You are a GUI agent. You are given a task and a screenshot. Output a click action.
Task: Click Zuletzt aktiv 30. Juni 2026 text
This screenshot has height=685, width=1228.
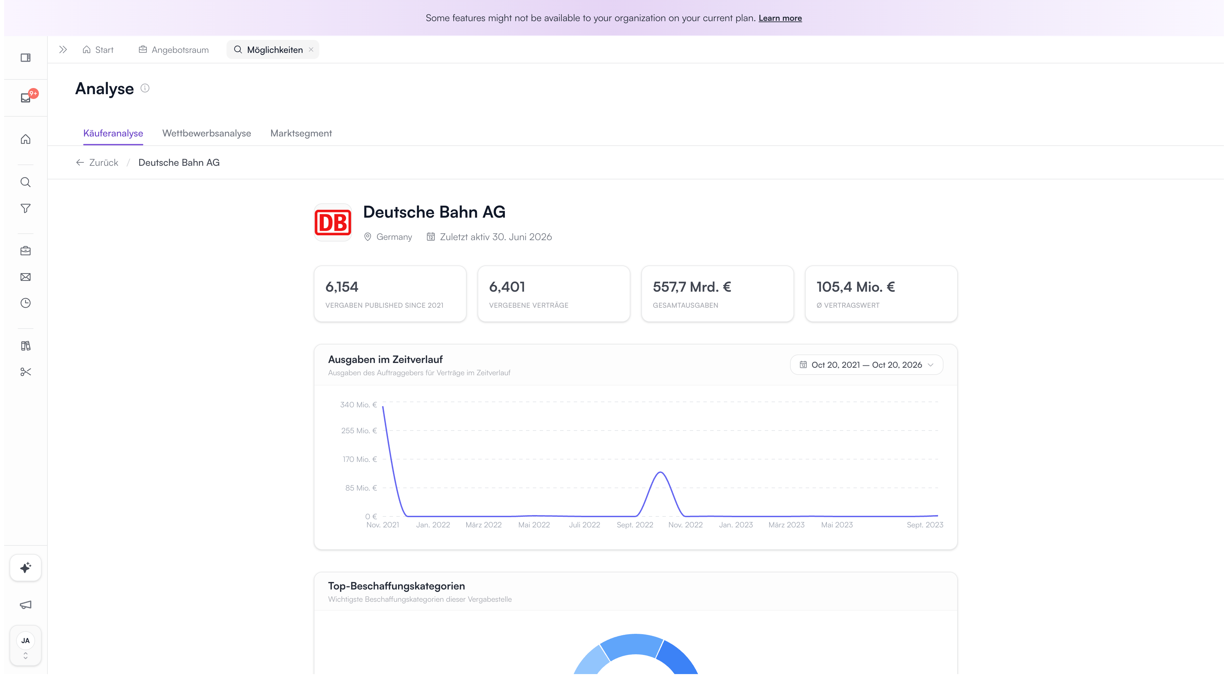496,237
